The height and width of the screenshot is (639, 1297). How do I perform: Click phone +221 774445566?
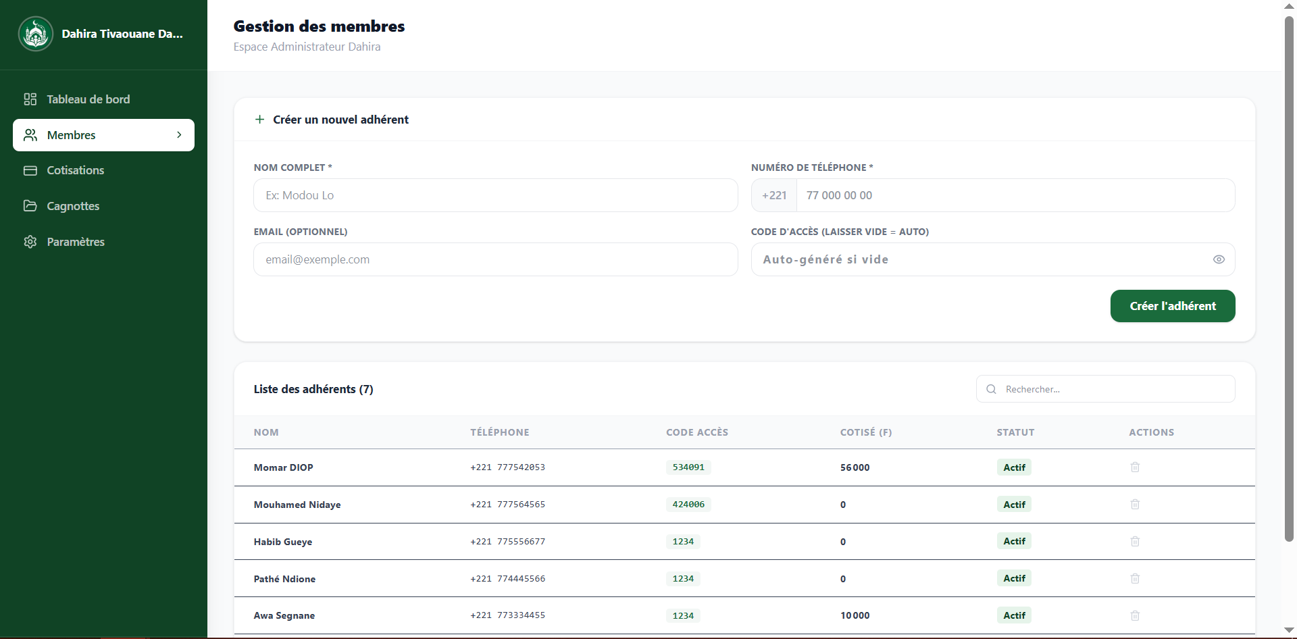tap(508, 579)
